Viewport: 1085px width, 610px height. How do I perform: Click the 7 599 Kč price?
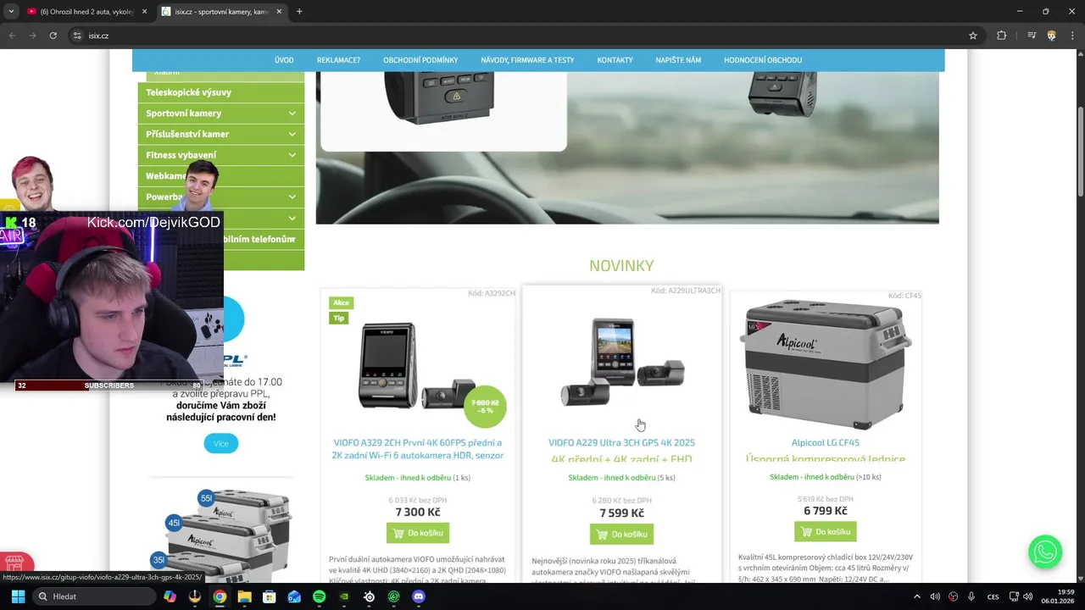(621, 513)
